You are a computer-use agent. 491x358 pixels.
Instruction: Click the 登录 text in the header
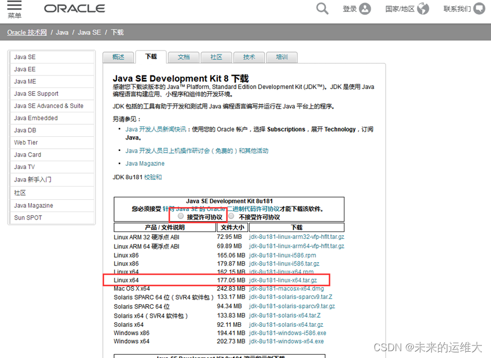pos(350,9)
